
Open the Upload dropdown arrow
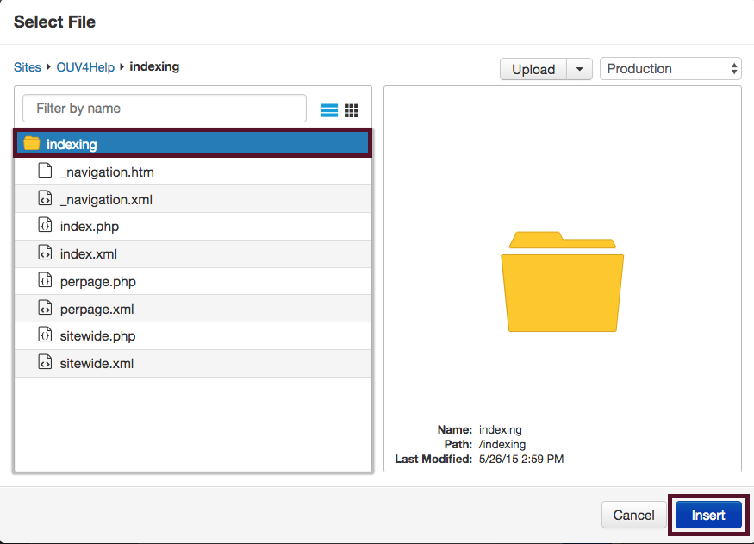tap(579, 69)
